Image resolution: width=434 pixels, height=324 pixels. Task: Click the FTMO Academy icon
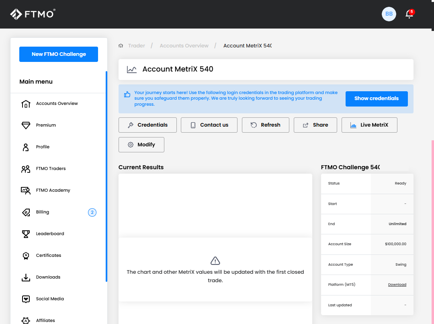click(26, 190)
